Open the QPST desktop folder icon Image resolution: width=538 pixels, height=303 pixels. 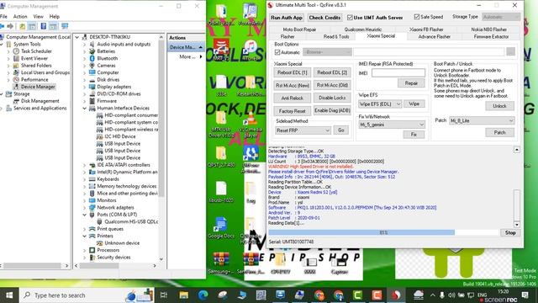click(x=221, y=157)
